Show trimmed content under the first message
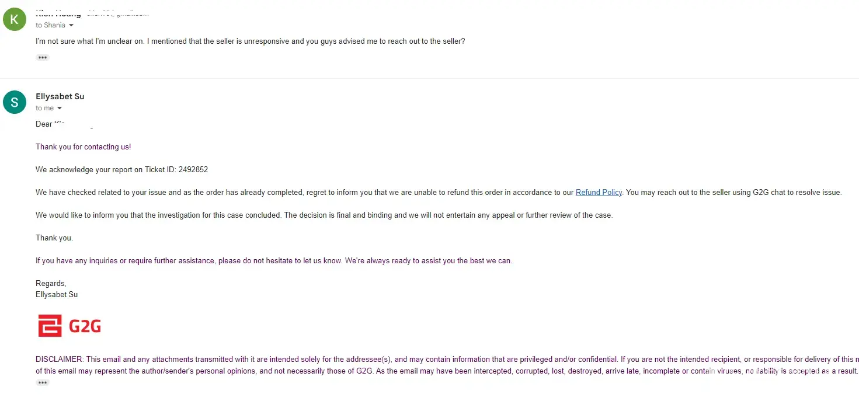 [x=43, y=57]
